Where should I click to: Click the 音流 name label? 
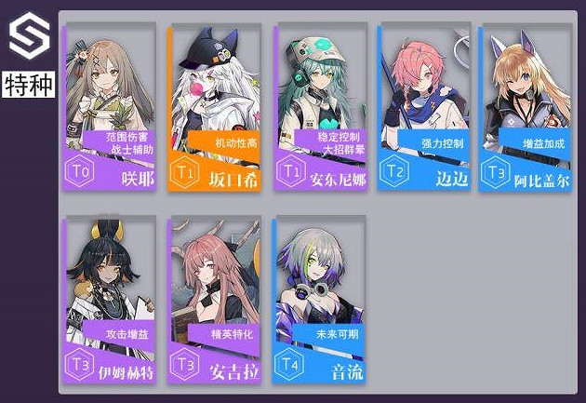[347, 372]
